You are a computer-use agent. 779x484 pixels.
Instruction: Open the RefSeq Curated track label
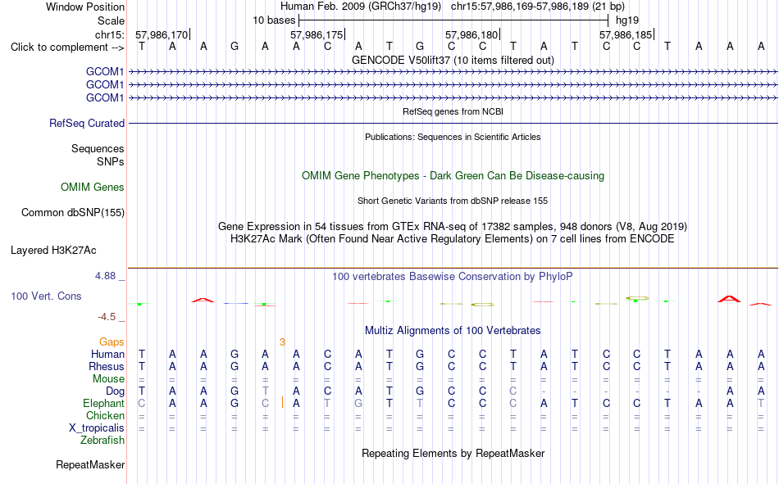87,123
